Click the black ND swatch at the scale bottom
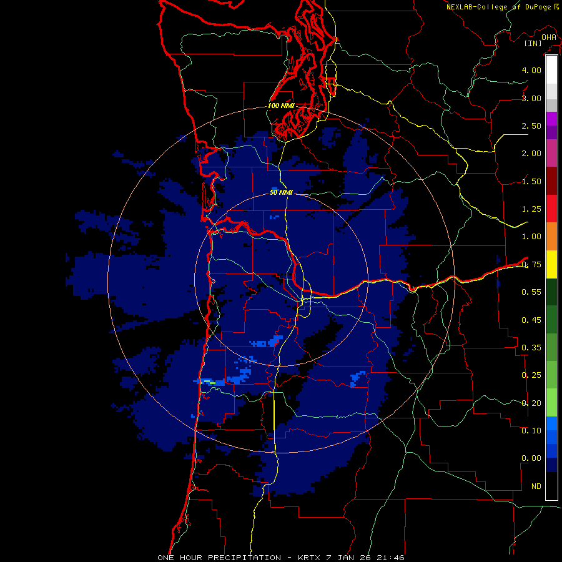562x562 pixels. (x=551, y=486)
